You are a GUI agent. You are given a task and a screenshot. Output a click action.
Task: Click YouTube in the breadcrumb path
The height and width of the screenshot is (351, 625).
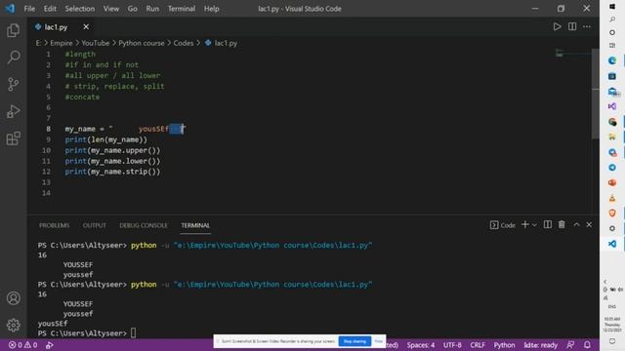coord(96,43)
